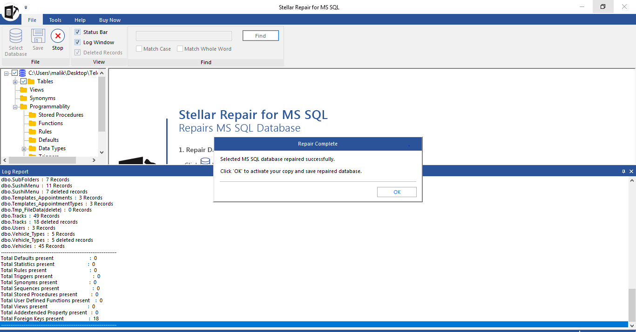
Task: Open the Tools ribbon tab
Action: tap(55, 20)
